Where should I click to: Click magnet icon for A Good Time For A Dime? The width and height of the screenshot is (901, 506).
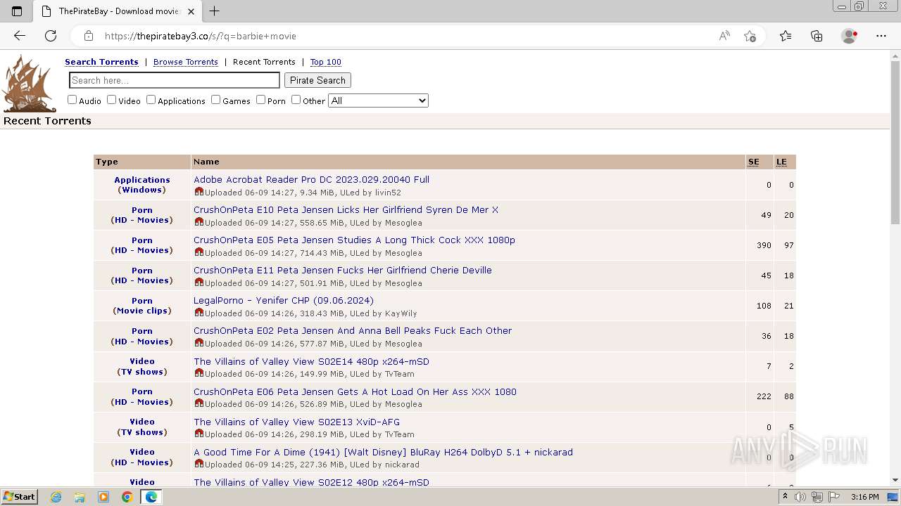coord(199,464)
